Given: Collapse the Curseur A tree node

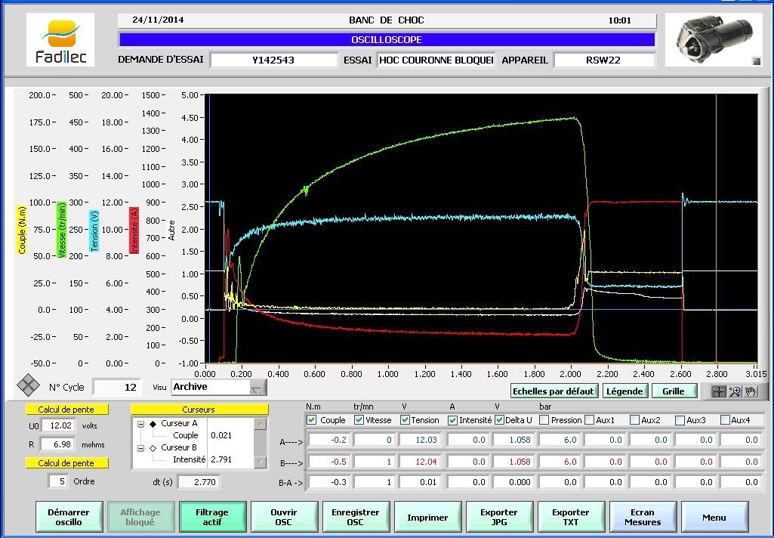Looking at the screenshot, I should tap(141, 424).
